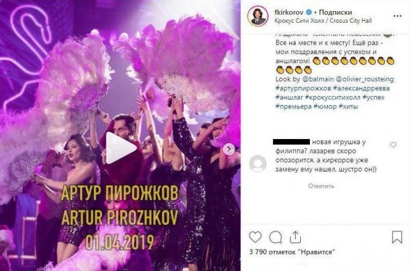Open fkirkorov username link
This screenshot has height=271, width=410.
[289, 12]
